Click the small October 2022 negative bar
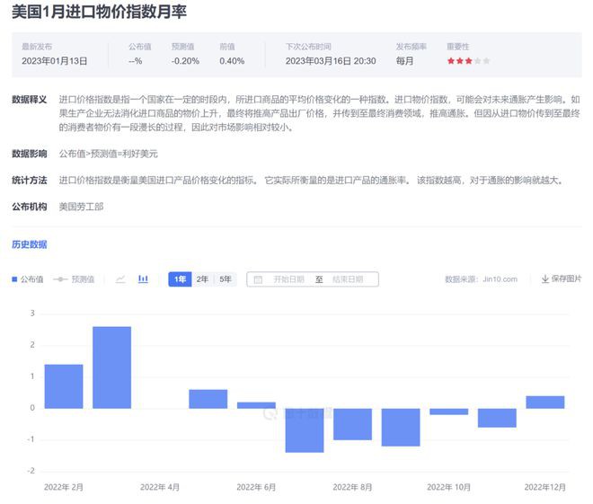This screenshot has width=593, height=504. click(449, 411)
